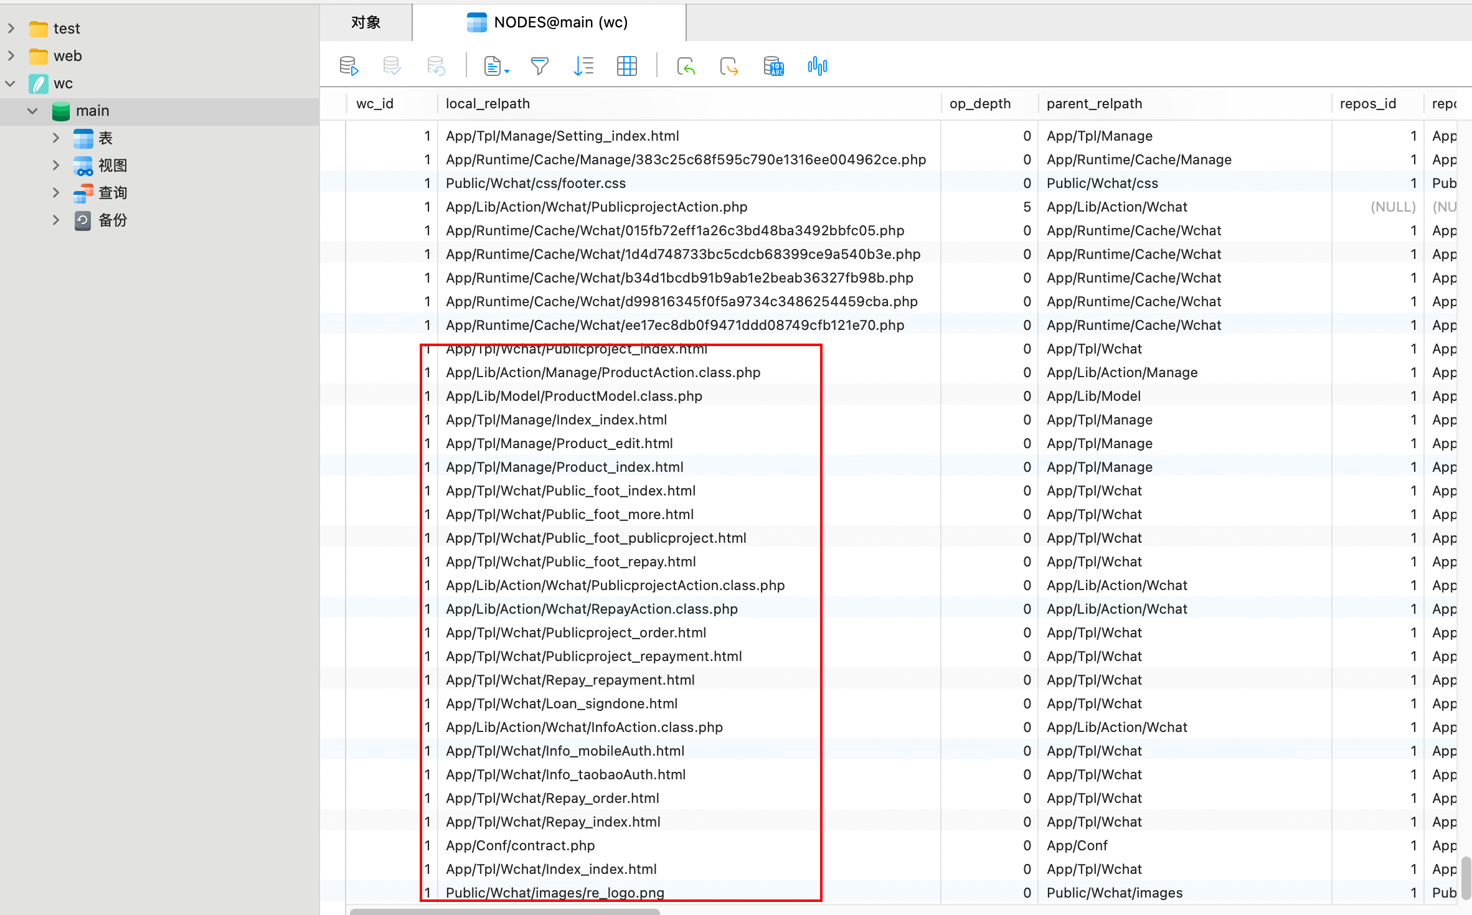Switch to the 对象 tab

click(x=366, y=22)
